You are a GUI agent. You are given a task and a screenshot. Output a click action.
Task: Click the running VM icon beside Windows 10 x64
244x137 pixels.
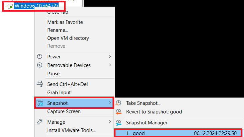pos(10,6)
